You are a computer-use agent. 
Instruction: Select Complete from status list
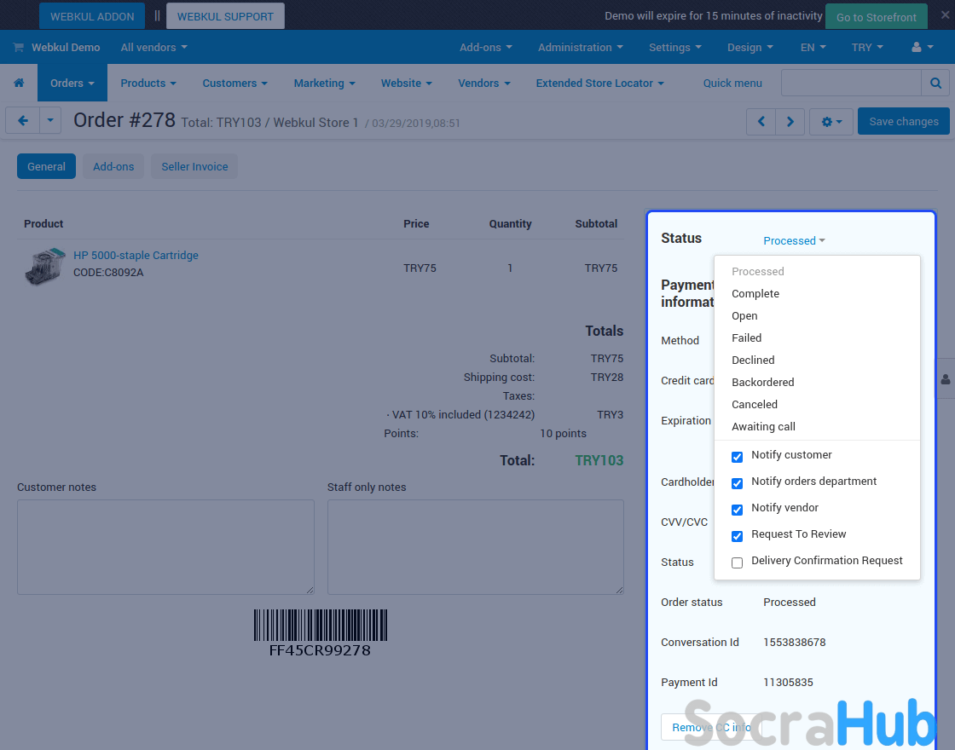point(755,294)
